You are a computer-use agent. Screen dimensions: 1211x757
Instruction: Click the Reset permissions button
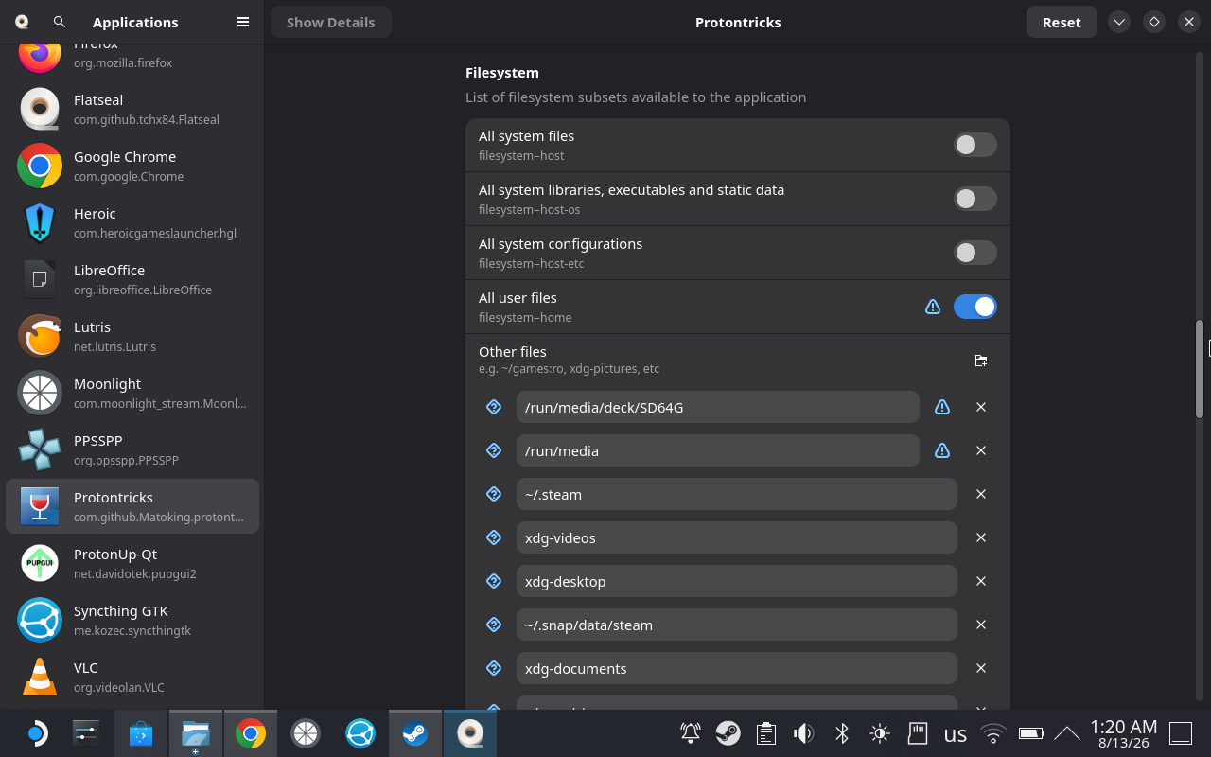(x=1062, y=22)
